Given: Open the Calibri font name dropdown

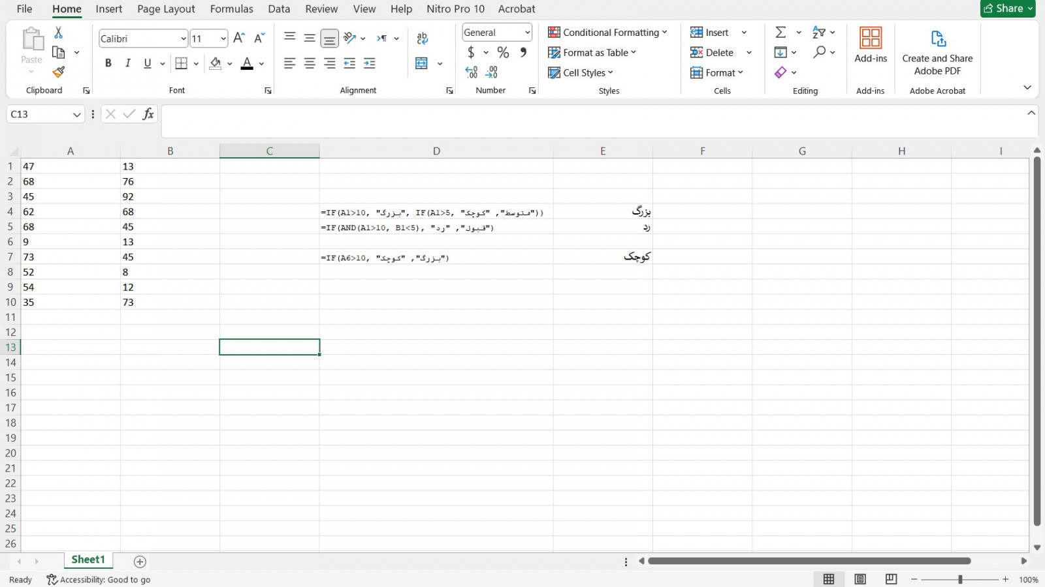Looking at the screenshot, I should point(184,38).
